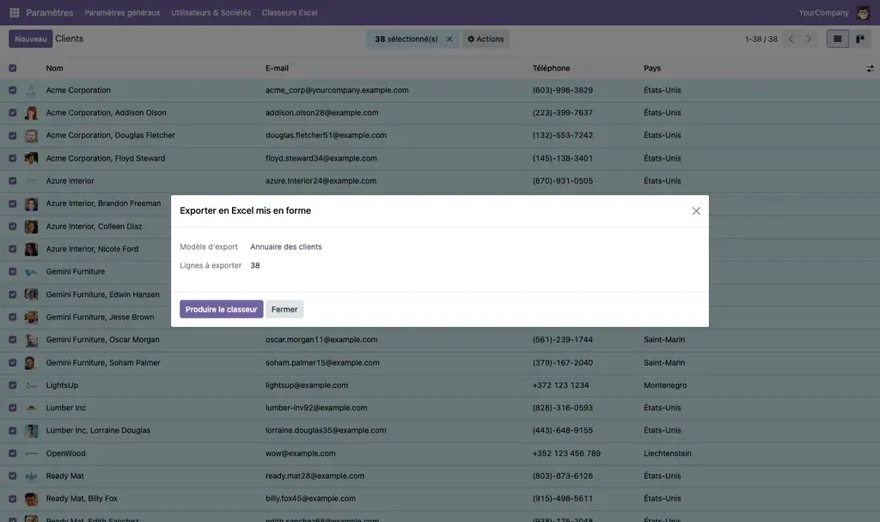
Task: Open the apps grid menu icon
Action: point(15,12)
